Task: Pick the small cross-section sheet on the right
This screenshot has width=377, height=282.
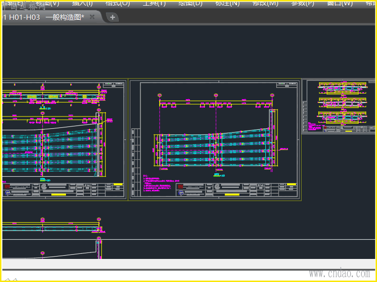Action: pyautogui.click(x=338, y=106)
